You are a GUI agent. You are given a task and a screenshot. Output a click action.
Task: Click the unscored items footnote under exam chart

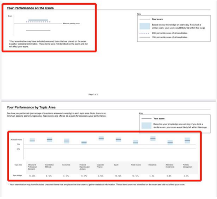(x=48, y=44)
